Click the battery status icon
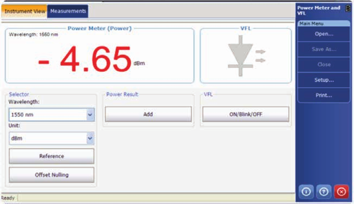This screenshot has width=354, height=204. [x=348, y=8]
